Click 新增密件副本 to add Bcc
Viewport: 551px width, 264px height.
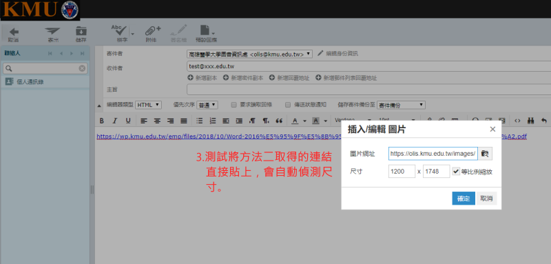(x=243, y=78)
